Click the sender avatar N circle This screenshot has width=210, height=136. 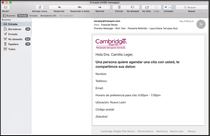pyautogui.click(x=201, y=24)
